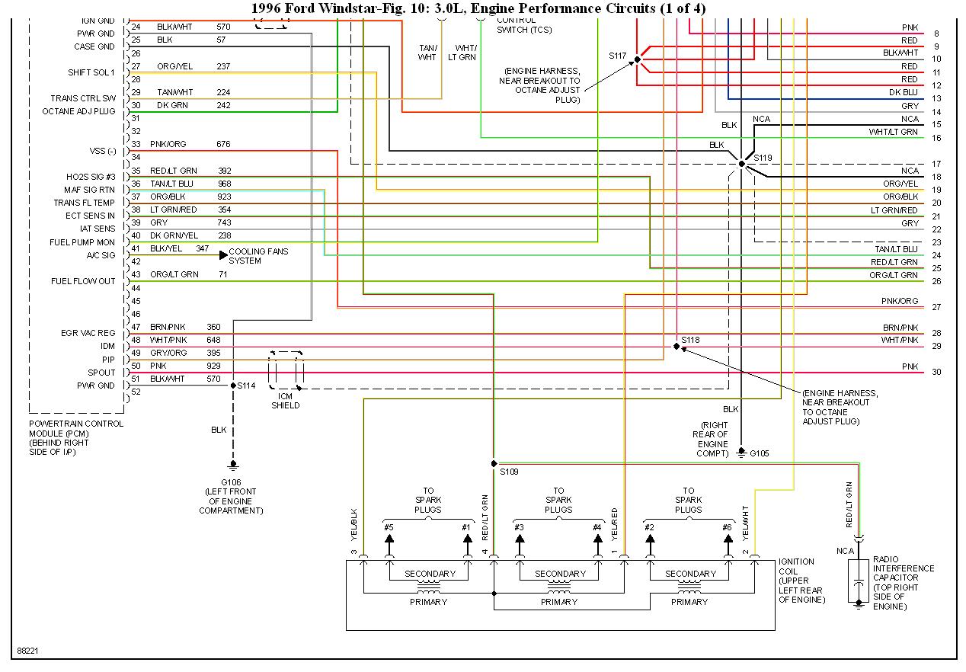The height and width of the screenshot is (672, 966).
Task: Click the CONTROL SWITCH (TCS) label
Action: tap(524, 25)
